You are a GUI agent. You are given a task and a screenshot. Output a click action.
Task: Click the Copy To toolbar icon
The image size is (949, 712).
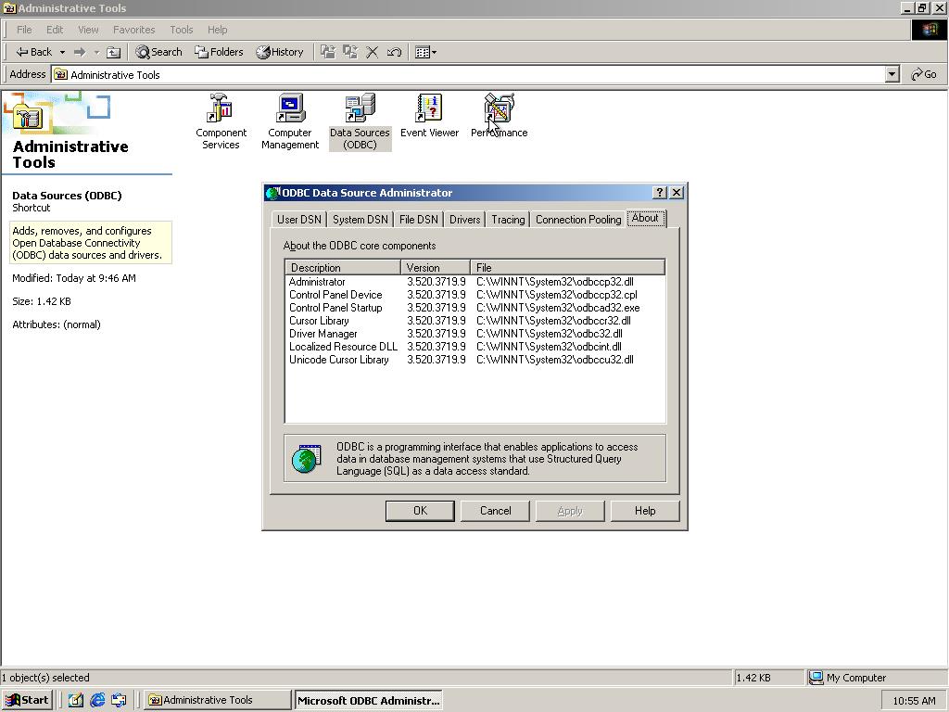[x=349, y=52]
